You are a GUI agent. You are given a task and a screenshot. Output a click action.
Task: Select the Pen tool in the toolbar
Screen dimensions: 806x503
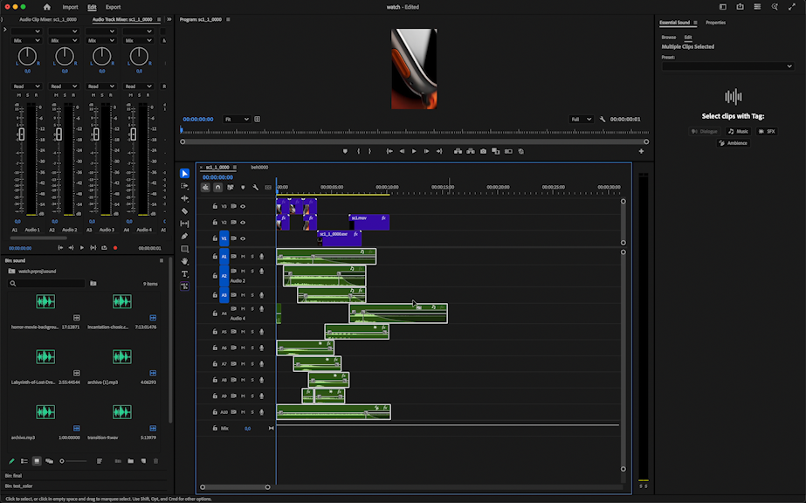[184, 236]
